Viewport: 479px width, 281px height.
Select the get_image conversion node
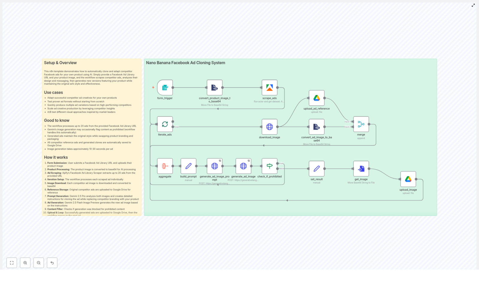click(361, 168)
